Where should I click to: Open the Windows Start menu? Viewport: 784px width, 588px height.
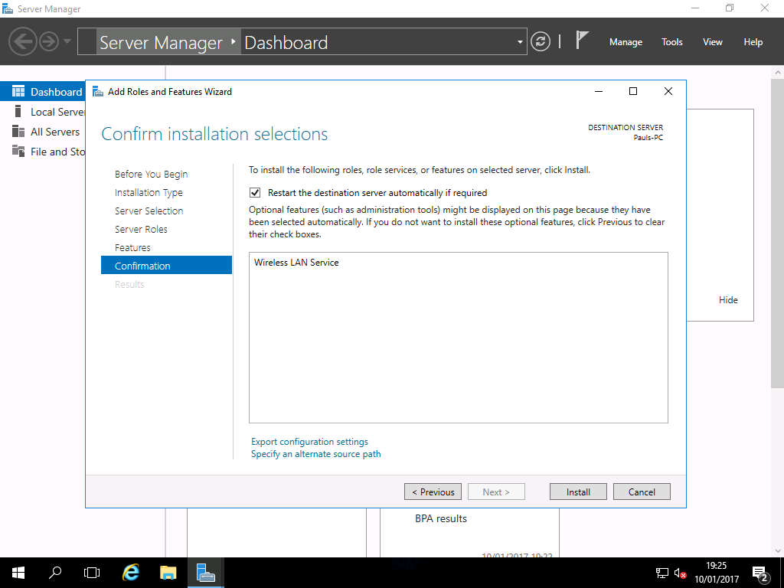click(x=18, y=573)
